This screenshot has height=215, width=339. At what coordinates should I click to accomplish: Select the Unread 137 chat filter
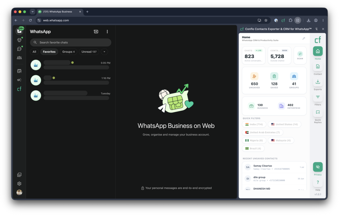pyautogui.click(x=89, y=52)
